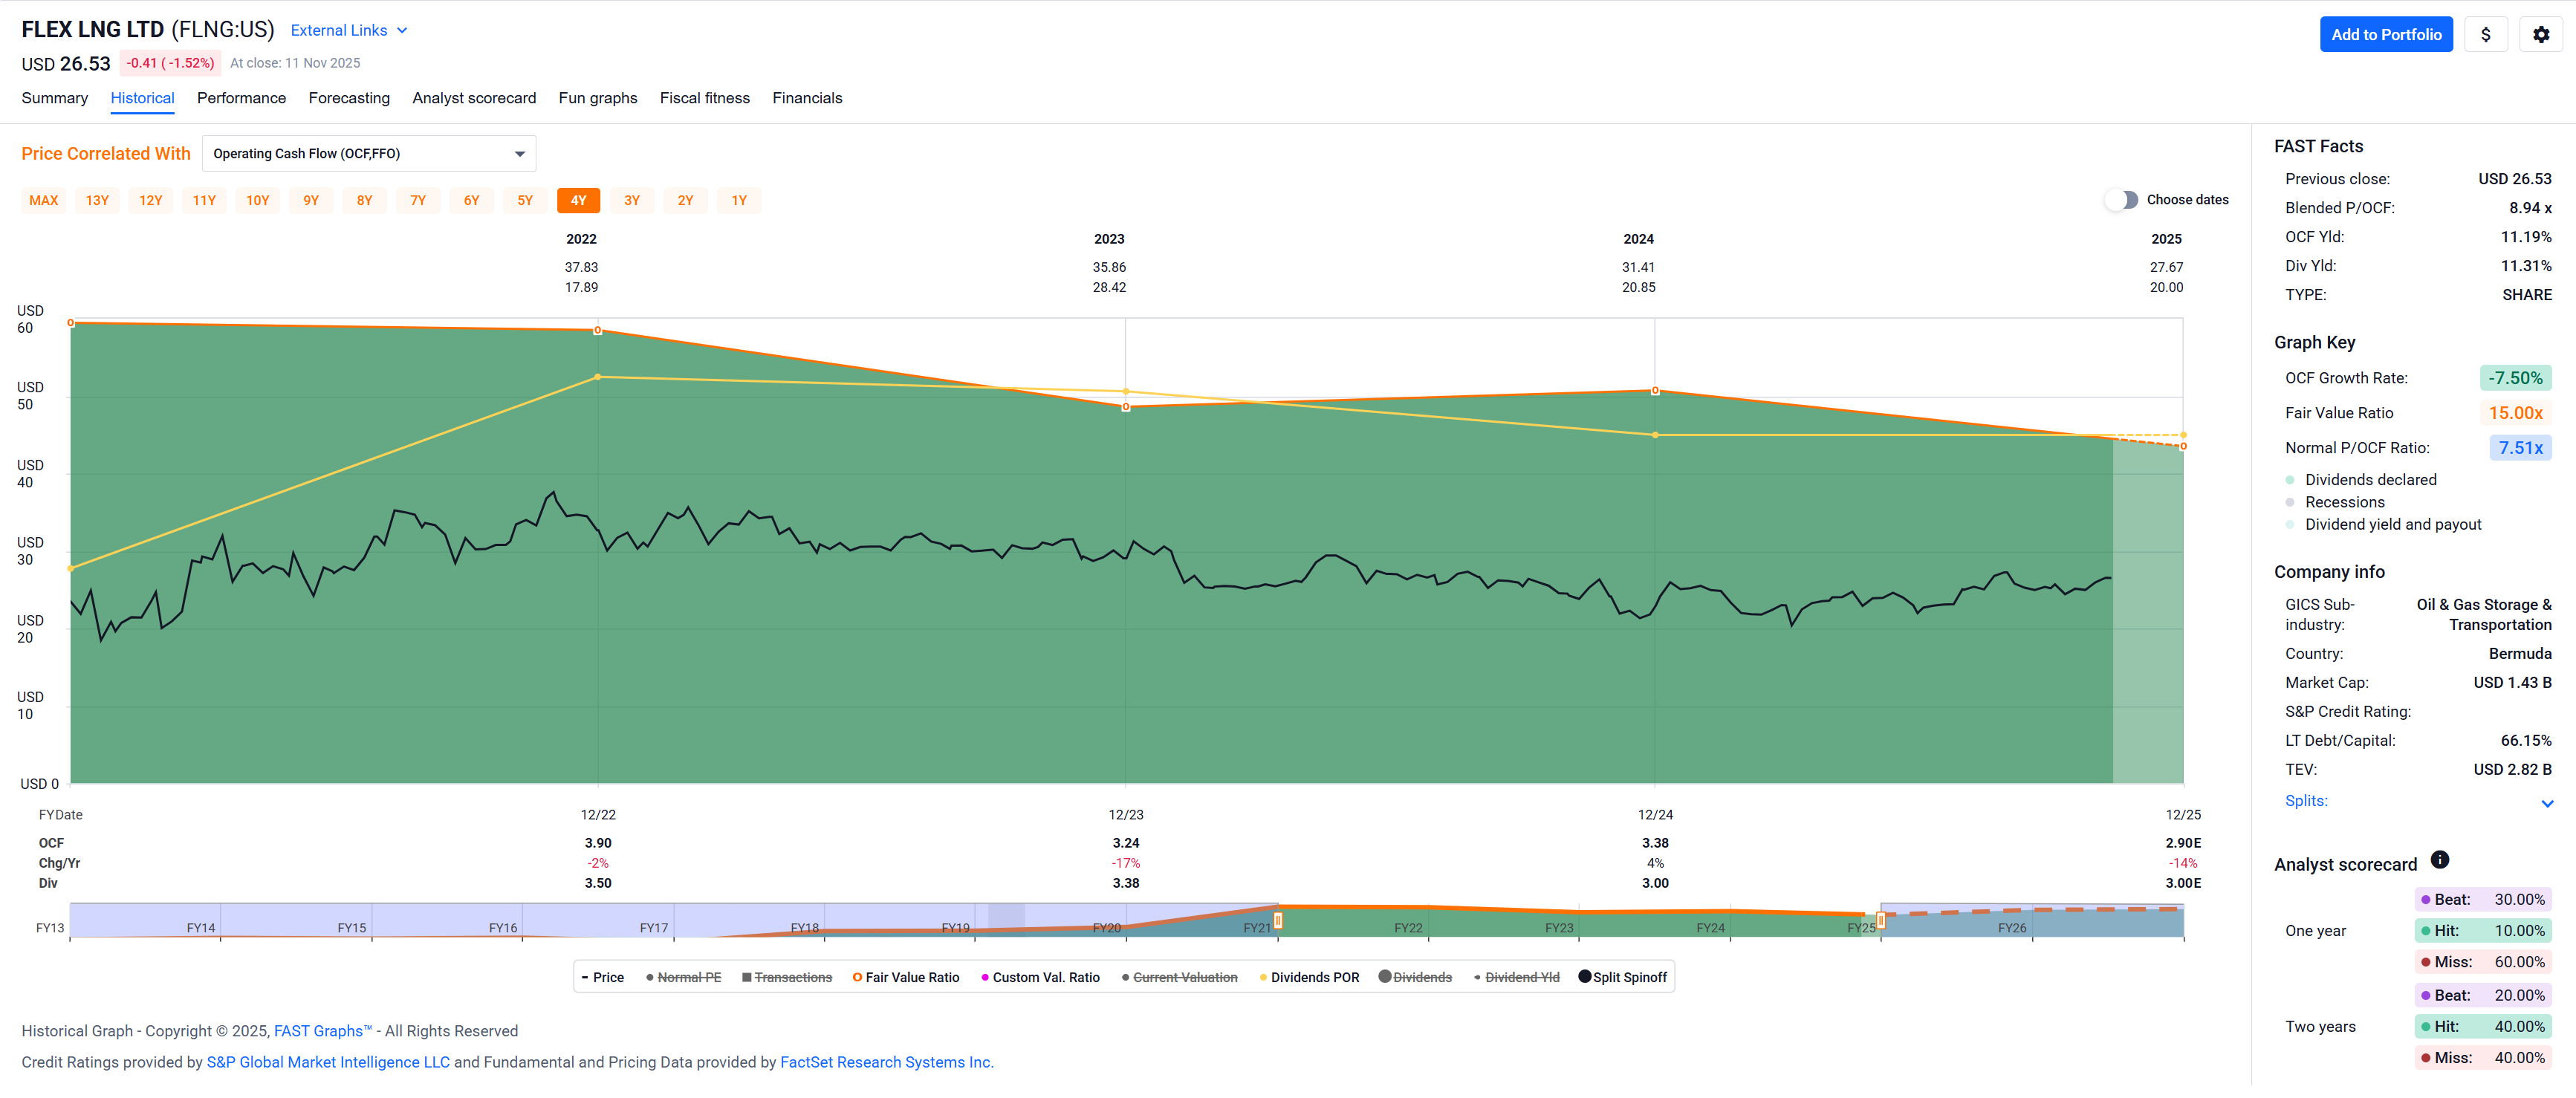
Task: Open the Financials tab
Action: [806, 98]
